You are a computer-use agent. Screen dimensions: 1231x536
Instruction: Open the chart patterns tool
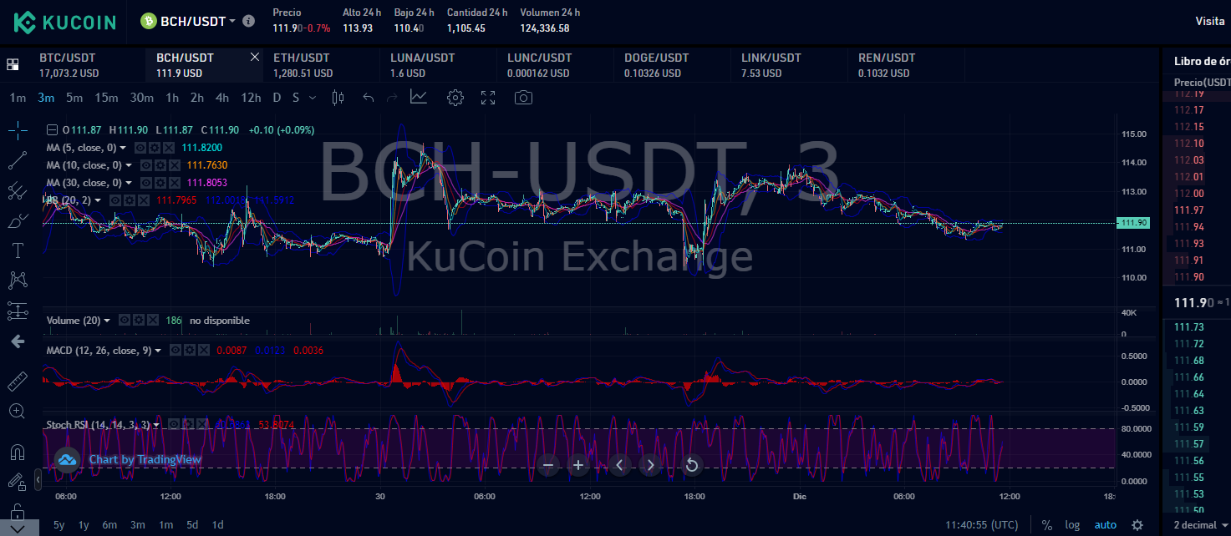[18, 281]
